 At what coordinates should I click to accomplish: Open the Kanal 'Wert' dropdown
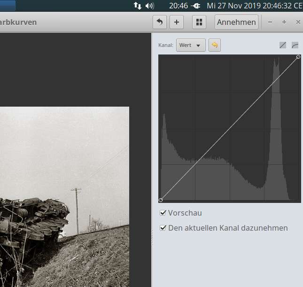(191, 45)
